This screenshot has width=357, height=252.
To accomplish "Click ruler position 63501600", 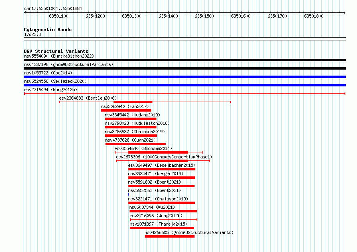I will coord(241,16).
